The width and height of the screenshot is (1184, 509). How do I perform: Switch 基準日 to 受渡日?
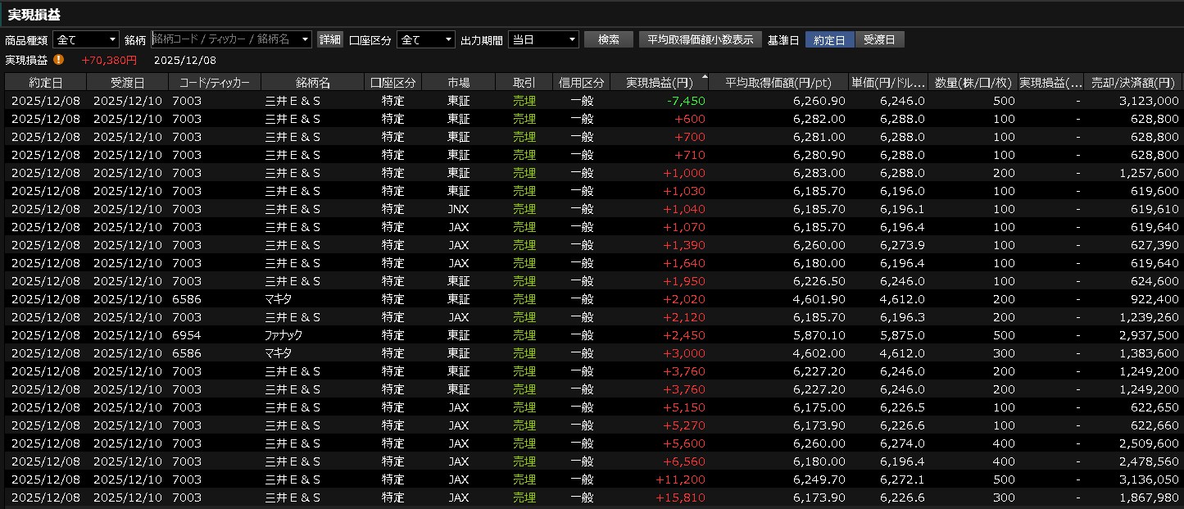tap(879, 39)
